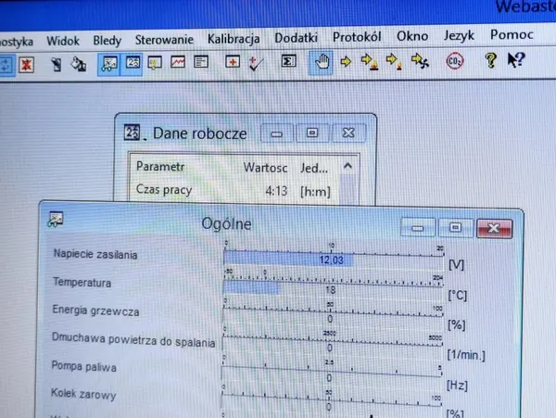Click the Dmuchawa powietrza do spalania label
This screenshot has height=418, width=556.
pos(133,340)
